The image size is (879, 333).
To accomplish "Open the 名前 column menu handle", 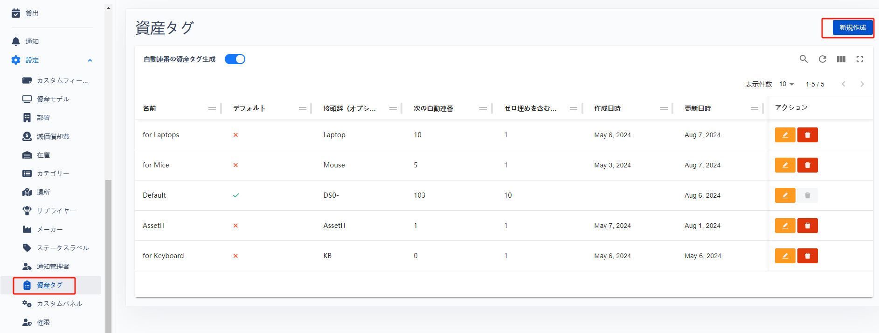I will (212, 108).
